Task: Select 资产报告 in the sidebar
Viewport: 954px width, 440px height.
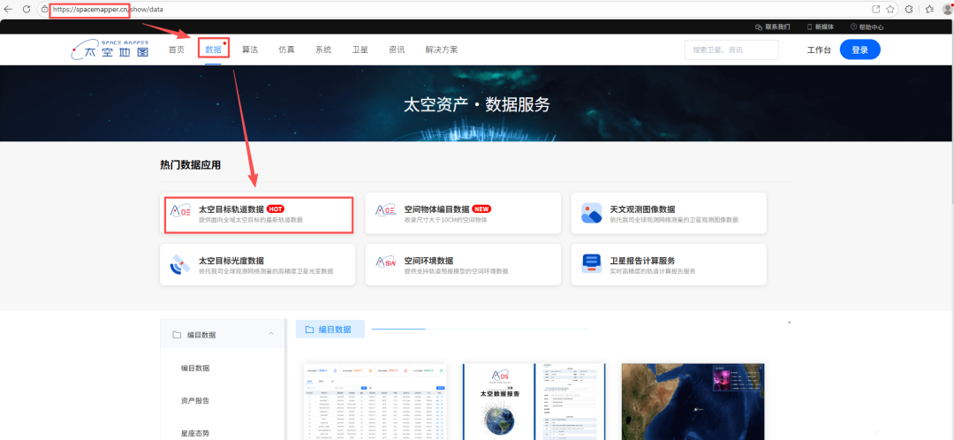Action: pos(195,400)
